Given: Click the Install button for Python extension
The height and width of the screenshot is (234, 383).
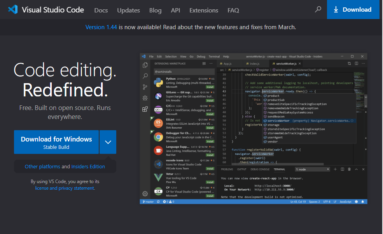Looking at the screenshot, I should point(210,87).
